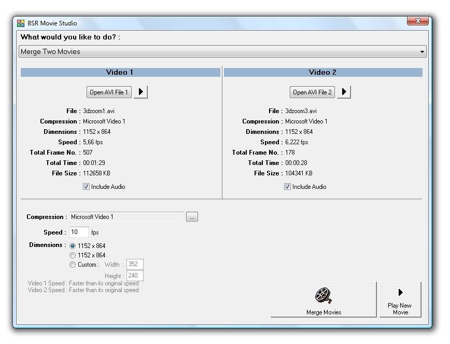450x344 pixels.
Task: Click the file name 3dzoom3.avi
Action: (301, 111)
